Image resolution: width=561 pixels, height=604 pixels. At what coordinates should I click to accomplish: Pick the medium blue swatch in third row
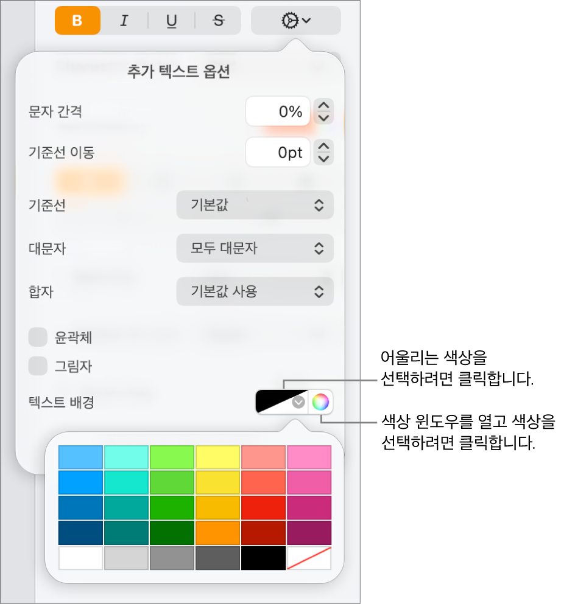(80, 508)
